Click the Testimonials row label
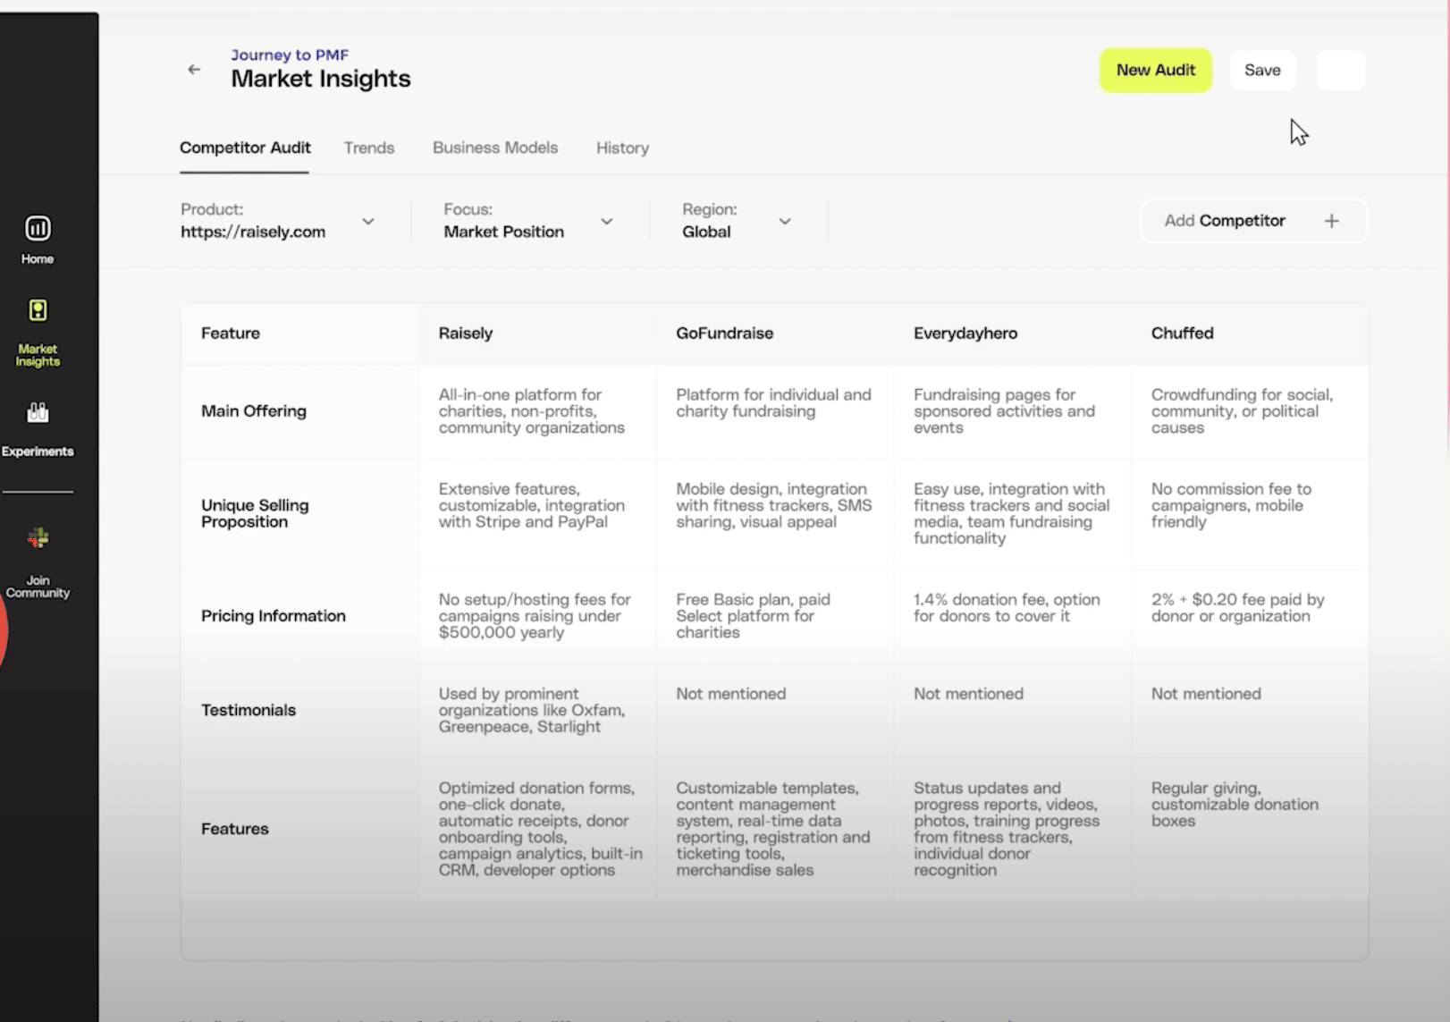Screen dimensions: 1450x1022 pos(248,710)
